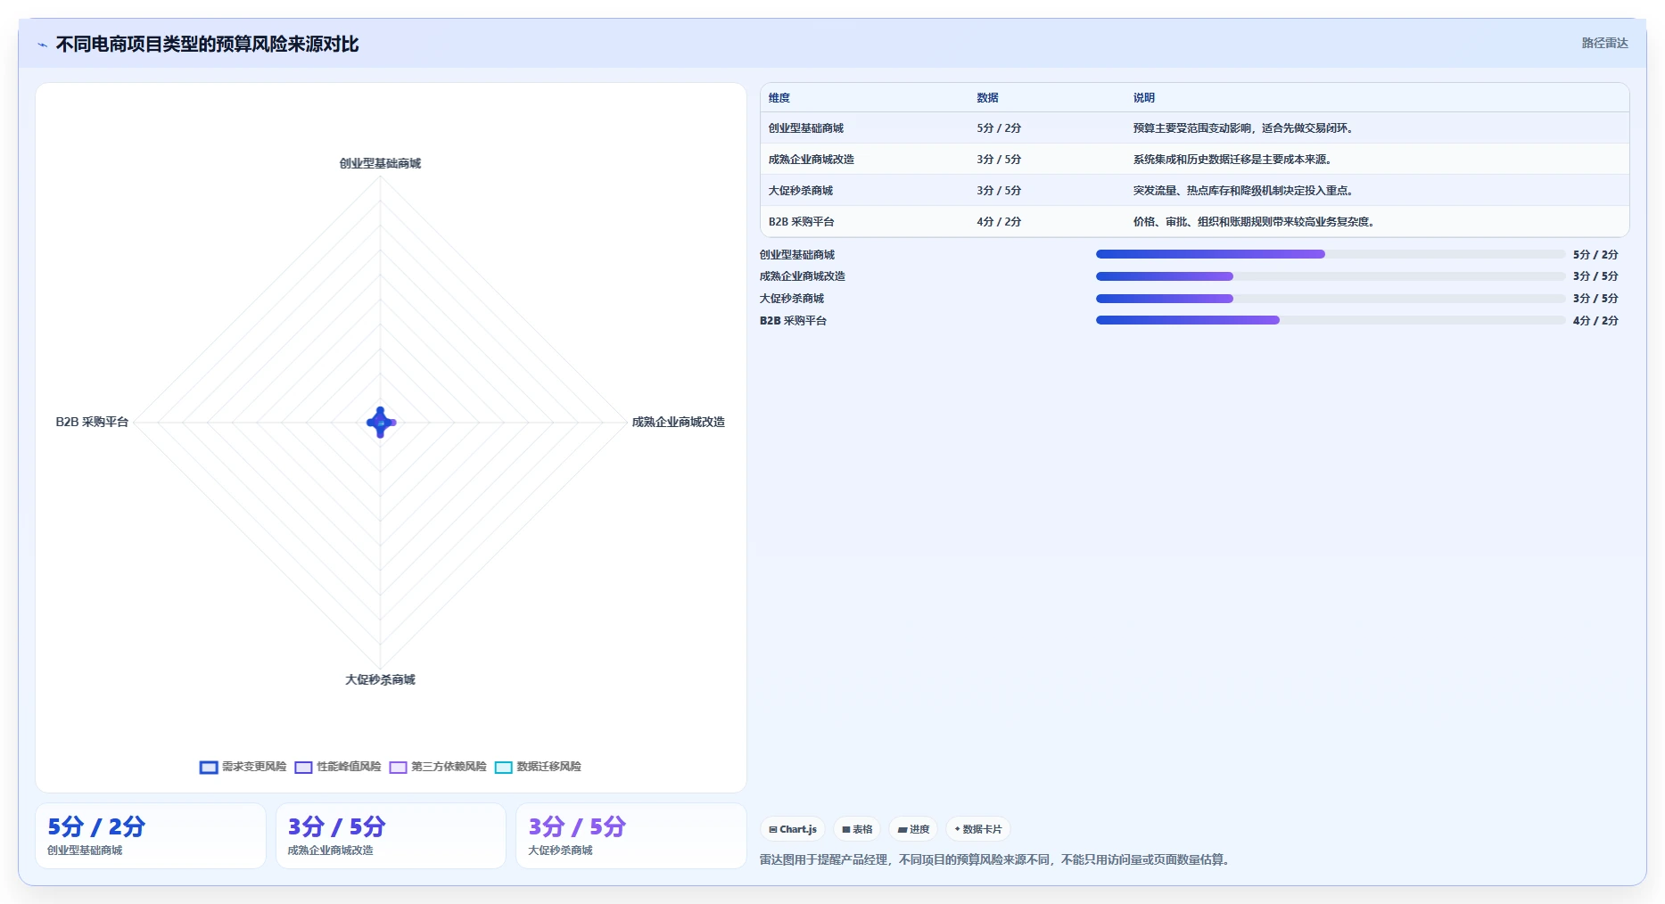Image resolution: width=1665 pixels, height=904 pixels.
Task: Select the 表格 chip
Action: tap(857, 829)
